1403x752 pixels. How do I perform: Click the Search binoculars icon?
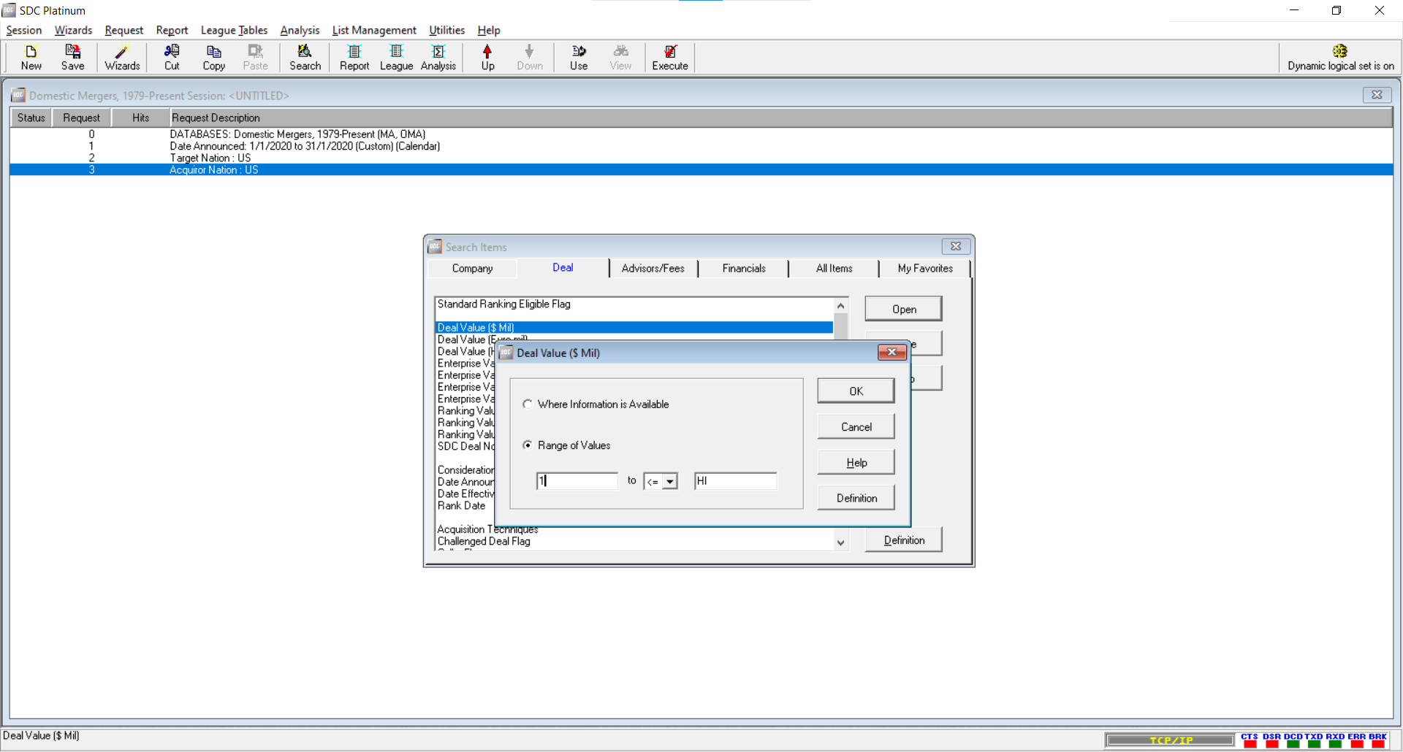[x=305, y=57]
